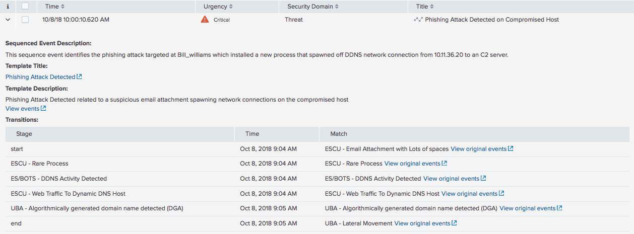Sort by the Title column header

pos(425,7)
